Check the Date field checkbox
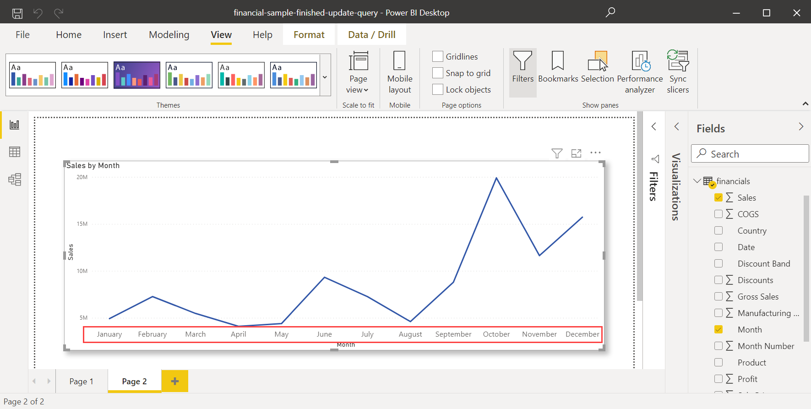Viewport: 811px width, 409px height. pyautogui.click(x=718, y=247)
